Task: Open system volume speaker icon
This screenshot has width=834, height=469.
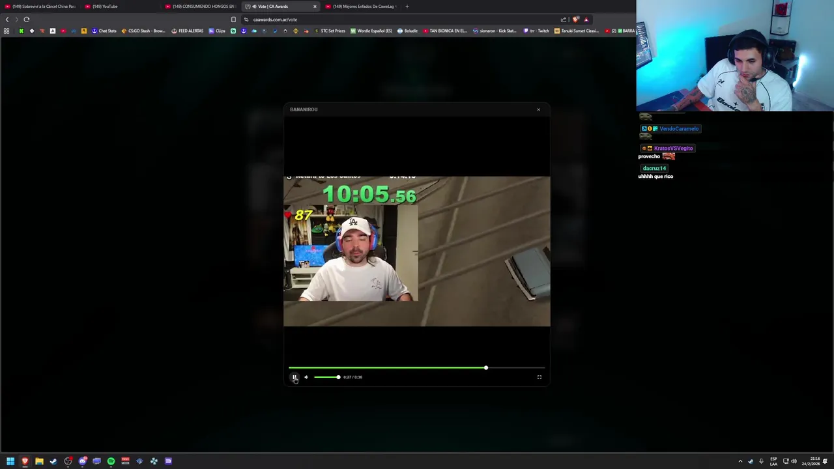Action: pyautogui.click(x=794, y=461)
